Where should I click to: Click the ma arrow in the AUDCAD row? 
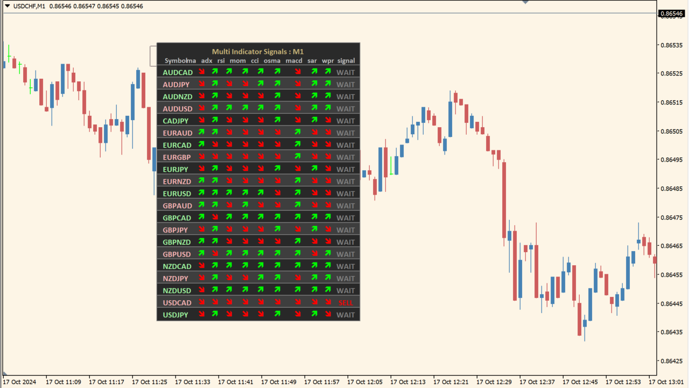point(201,72)
